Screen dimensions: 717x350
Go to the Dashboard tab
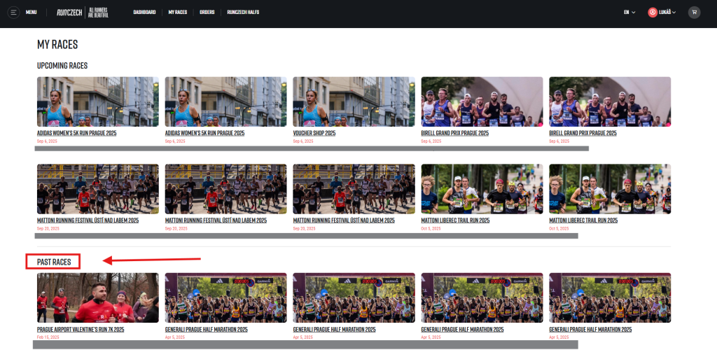point(144,13)
